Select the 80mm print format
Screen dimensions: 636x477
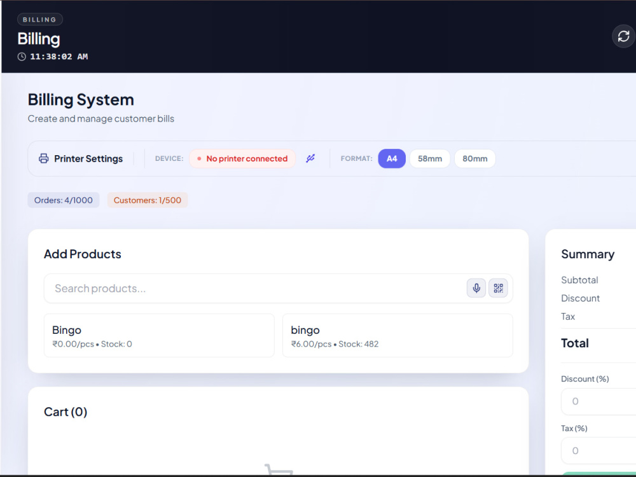474,158
